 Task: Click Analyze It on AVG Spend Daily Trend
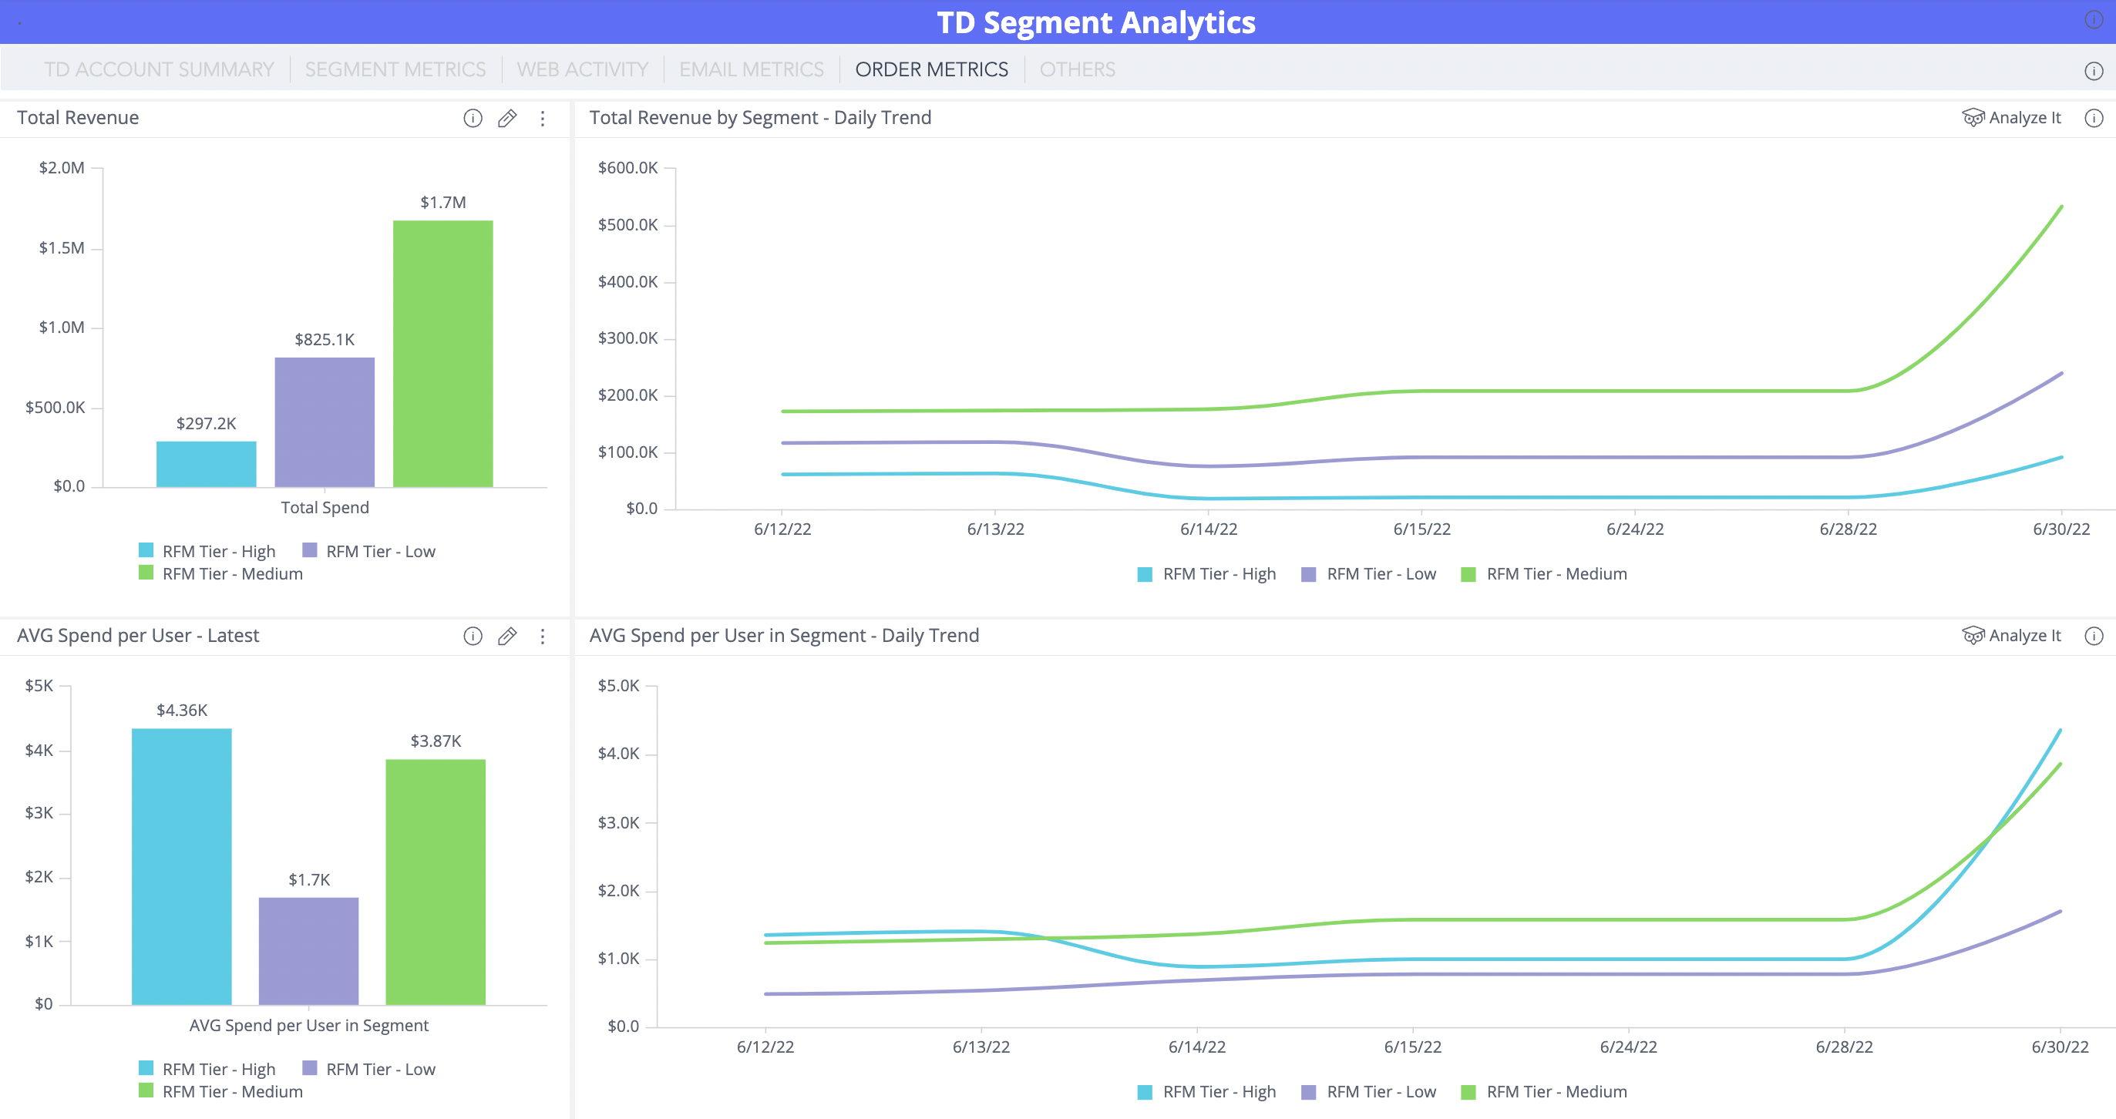[x=2013, y=637]
